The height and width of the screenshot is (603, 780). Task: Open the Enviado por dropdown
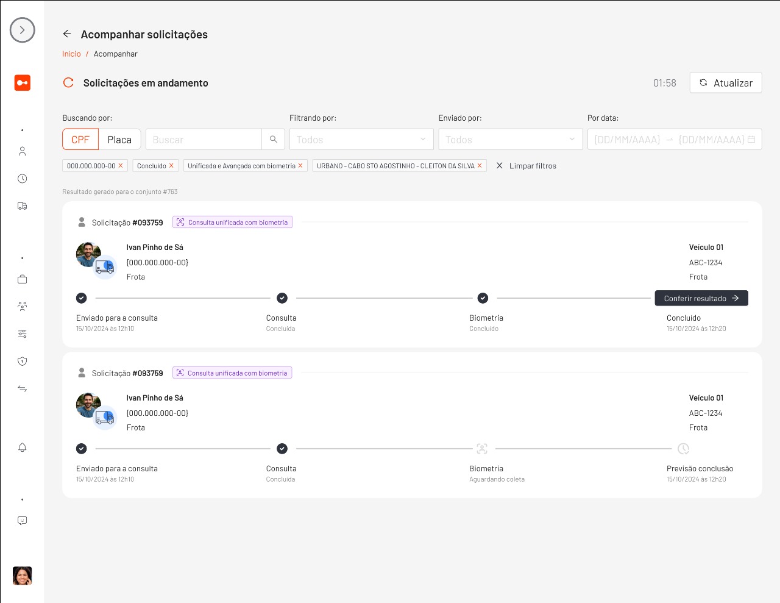pos(510,140)
